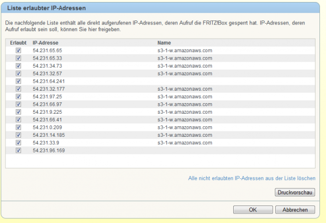Toggle the checkbox for 54.231.0.209
The image size is (326, 223).
[18, 127]
